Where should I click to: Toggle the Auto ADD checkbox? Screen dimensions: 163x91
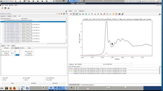(x=23, y=78)
